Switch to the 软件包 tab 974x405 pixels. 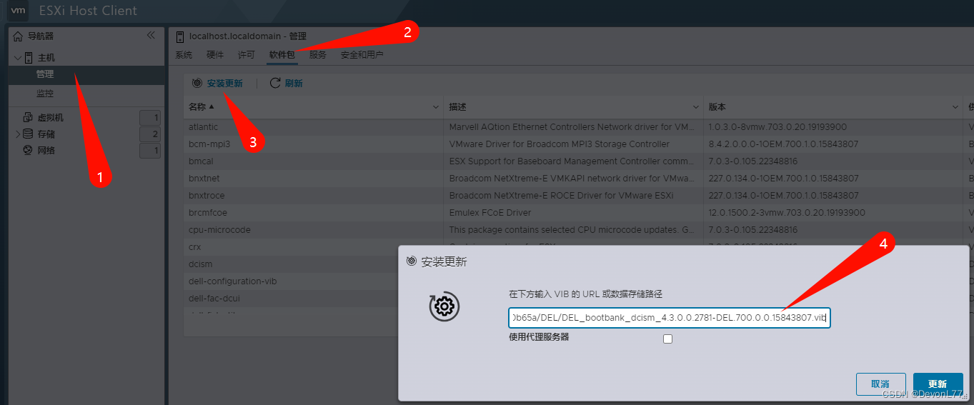(x=282, y=55)
